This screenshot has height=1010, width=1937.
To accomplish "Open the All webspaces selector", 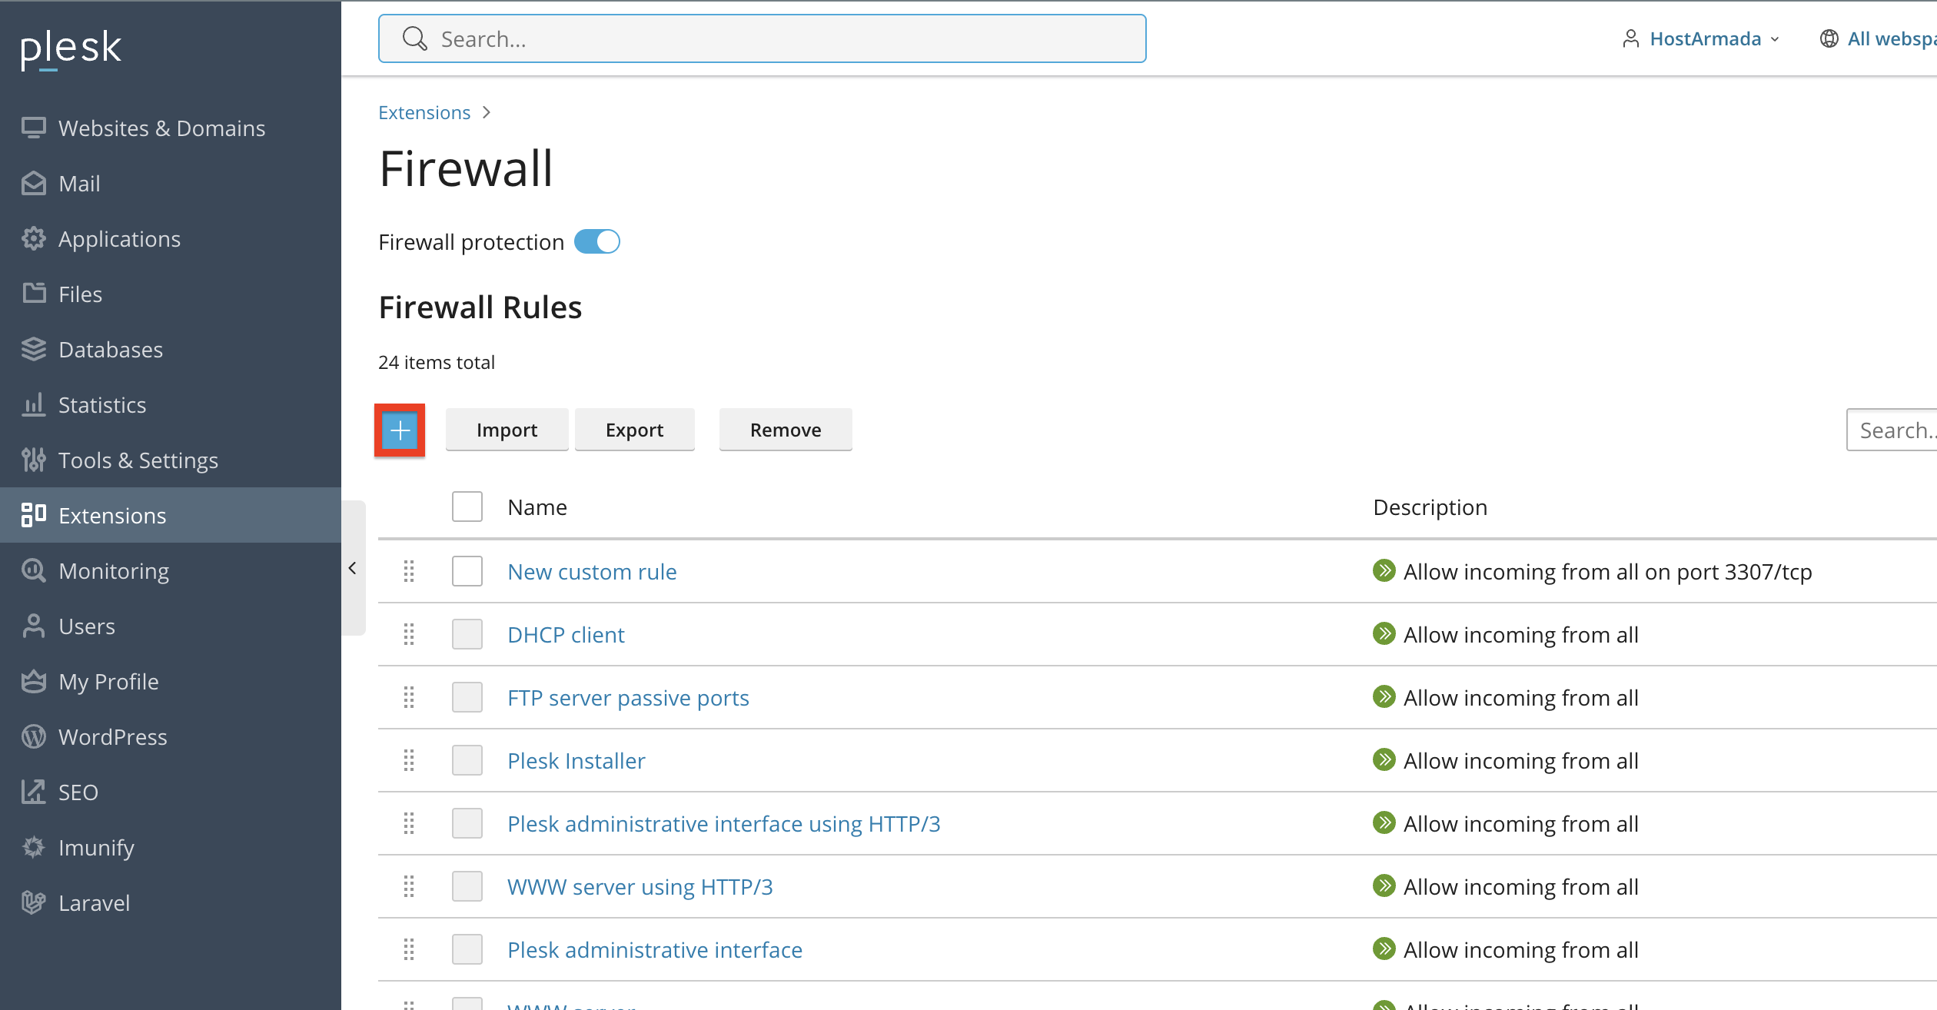I will click(1878, 38).
